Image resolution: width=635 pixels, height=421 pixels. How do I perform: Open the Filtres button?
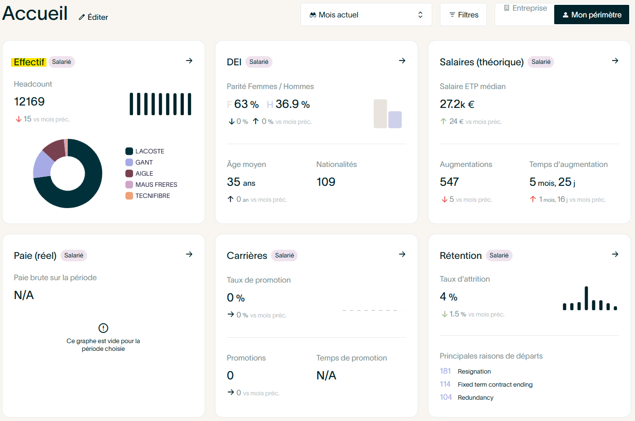coord(463,15)
